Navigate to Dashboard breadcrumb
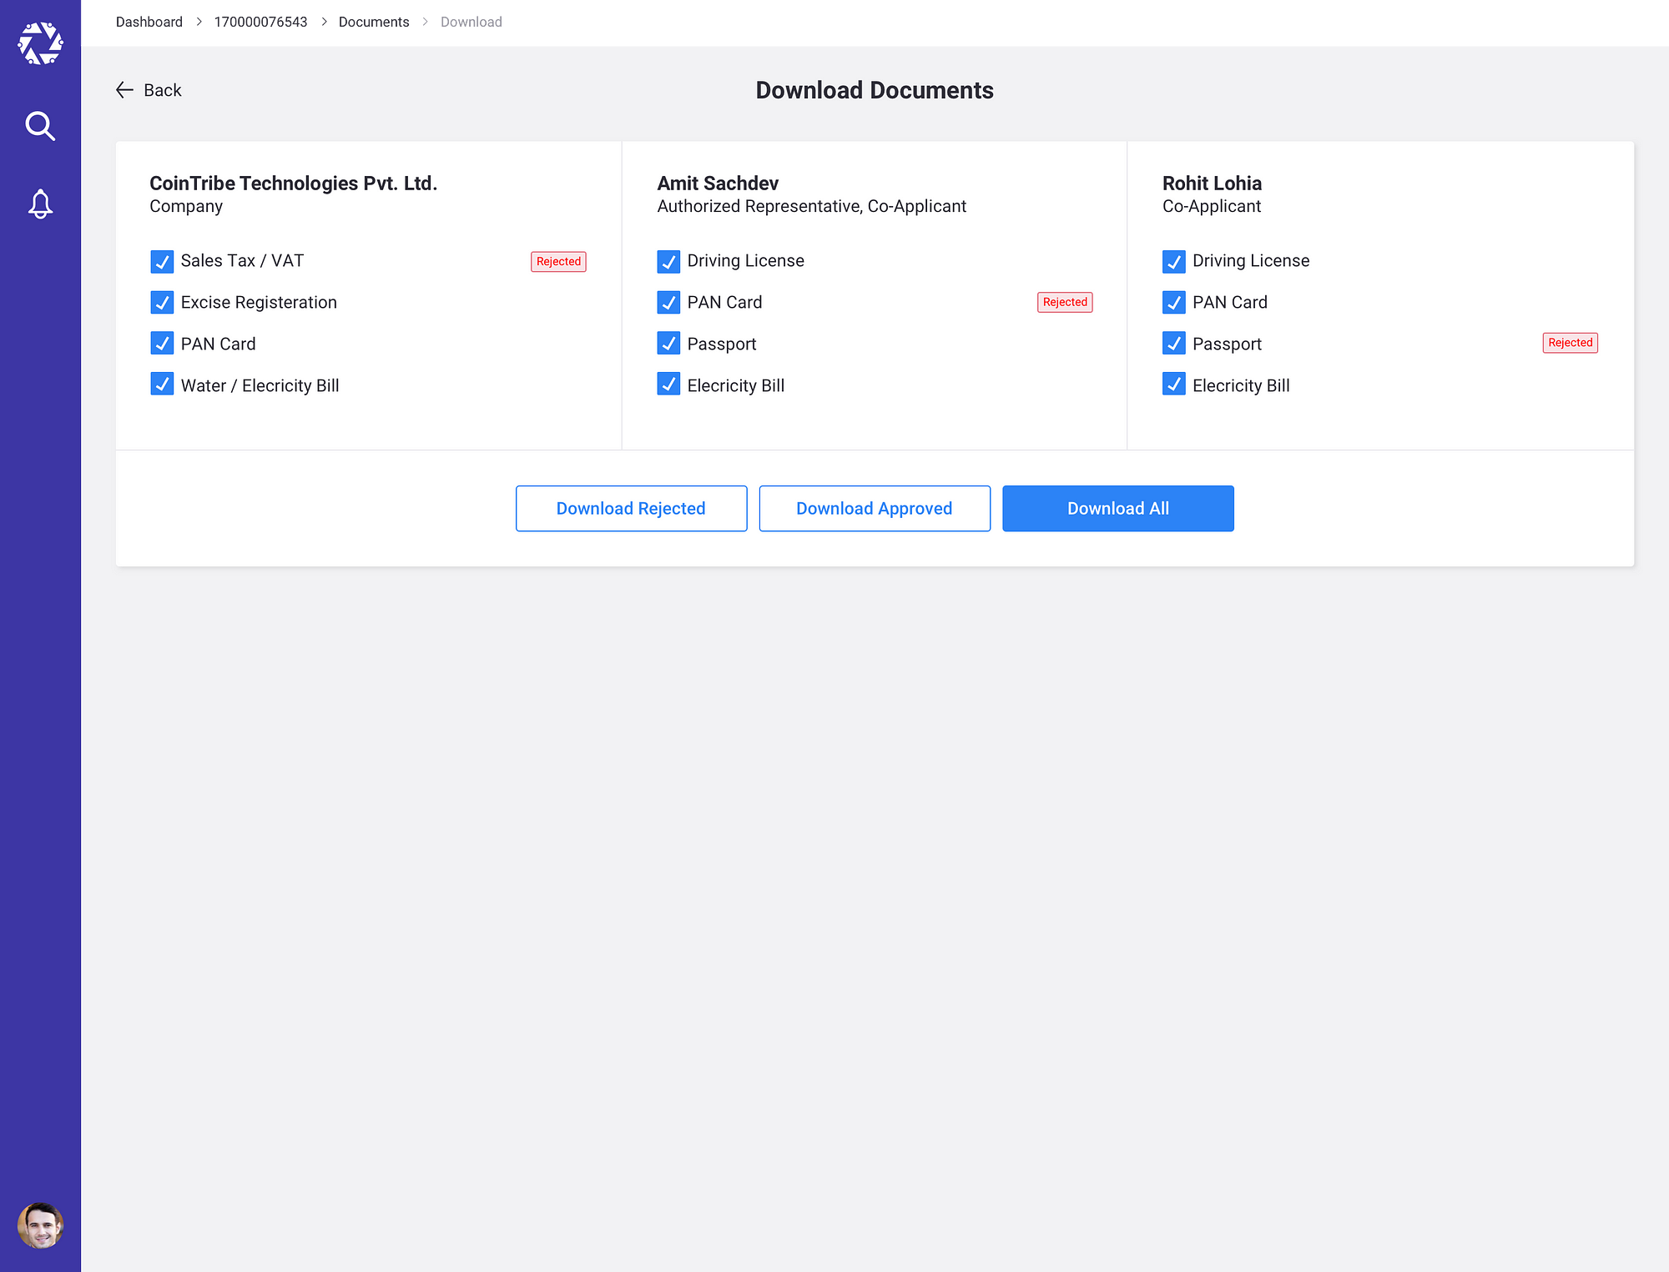Viewport: 1669px width, 1272px height. 149,22
